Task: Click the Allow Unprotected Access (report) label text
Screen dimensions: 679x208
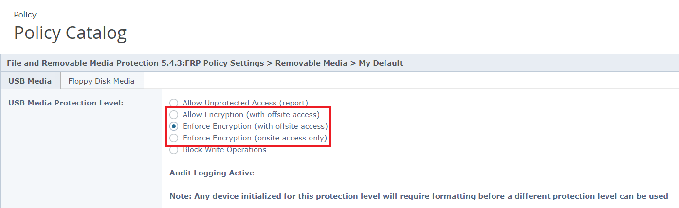Action: [245, 103]
